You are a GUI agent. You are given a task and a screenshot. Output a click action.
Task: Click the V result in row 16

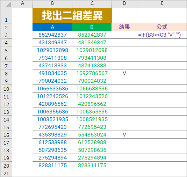click(124, 135)
